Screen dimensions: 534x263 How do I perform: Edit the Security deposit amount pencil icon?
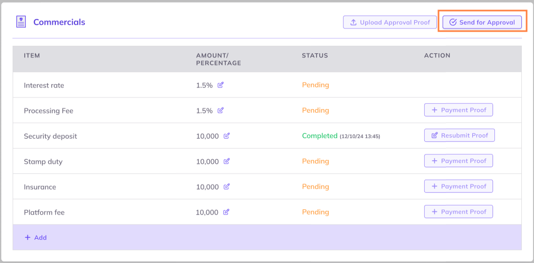tap(226, 136)
